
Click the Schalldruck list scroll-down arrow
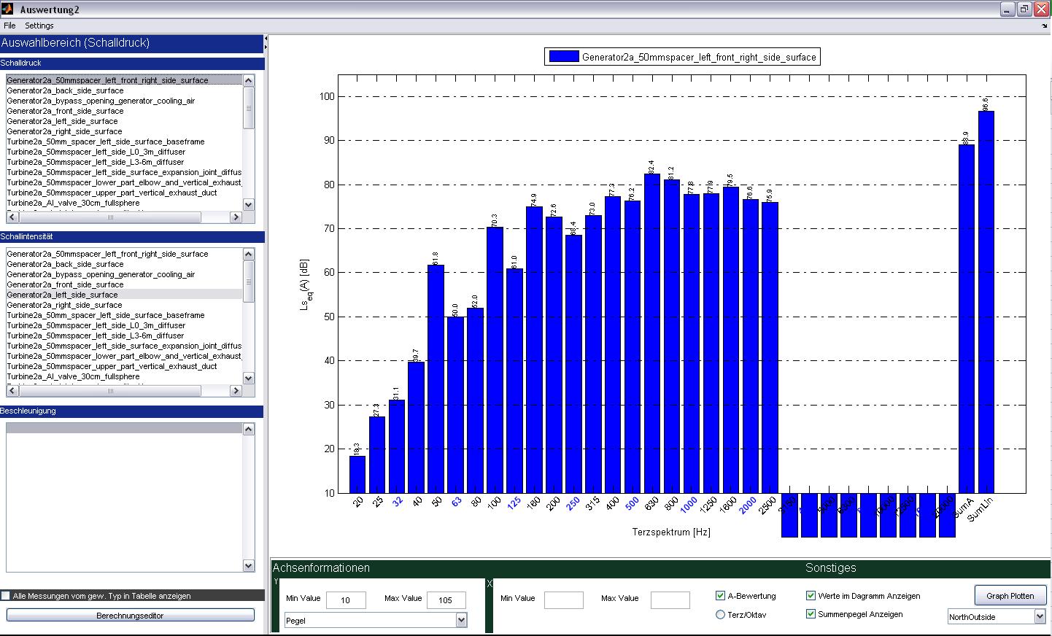248,205
